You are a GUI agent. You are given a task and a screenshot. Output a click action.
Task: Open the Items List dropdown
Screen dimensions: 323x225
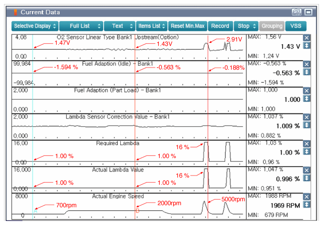click(x=152, y=26)
